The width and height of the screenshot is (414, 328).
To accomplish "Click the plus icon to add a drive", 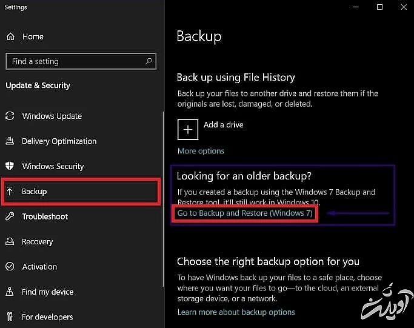I will pos(188,129).
